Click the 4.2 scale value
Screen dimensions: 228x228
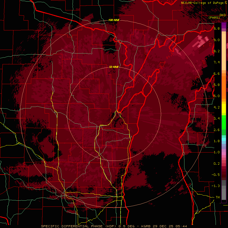click(x=217, y=107)
